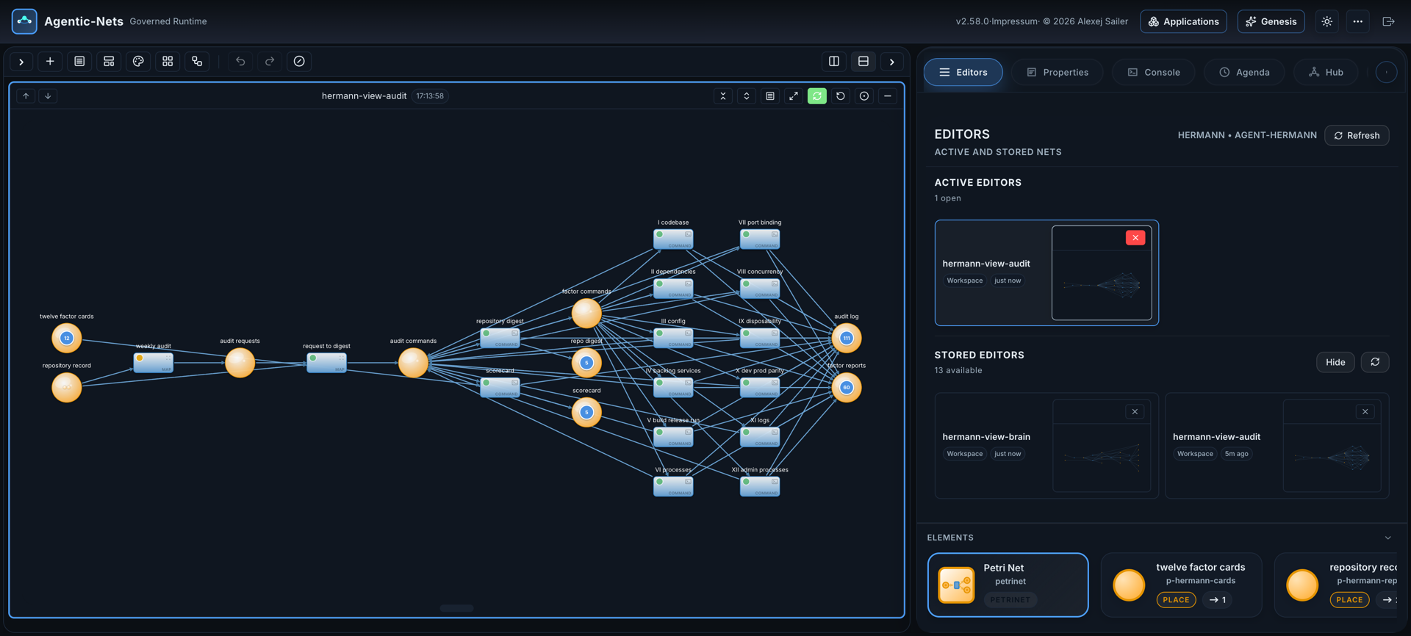Click the VII port binding command transition
Viewport: 1411px width, 636px height.
tap(760, 239)
